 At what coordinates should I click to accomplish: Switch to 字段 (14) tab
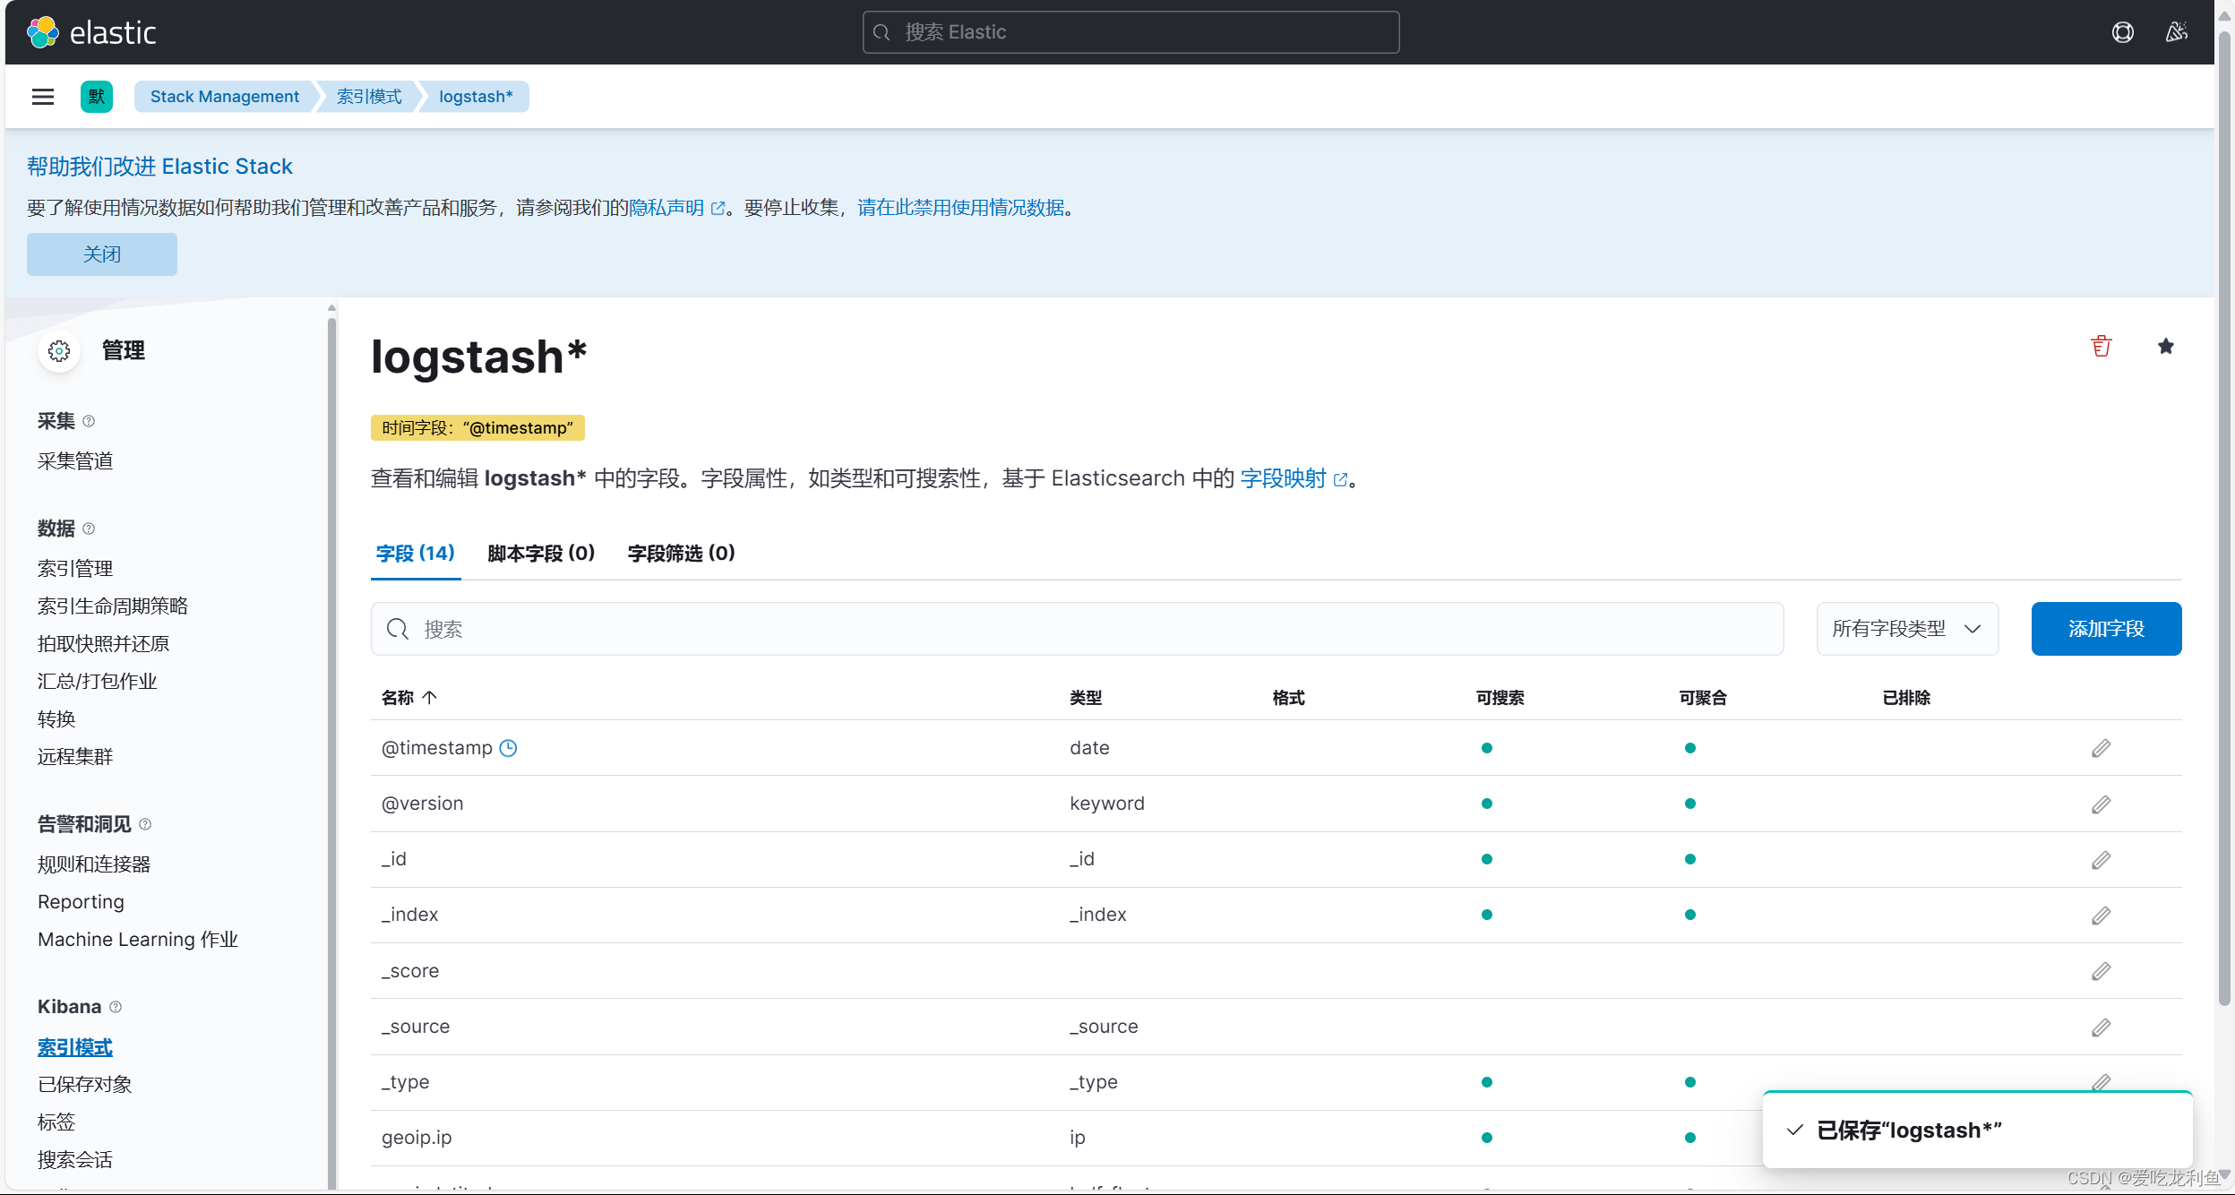416,554
